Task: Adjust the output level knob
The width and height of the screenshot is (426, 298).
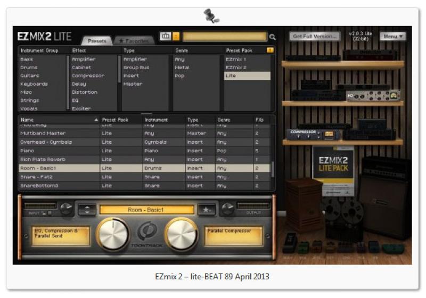Action: tap(228, 209)
